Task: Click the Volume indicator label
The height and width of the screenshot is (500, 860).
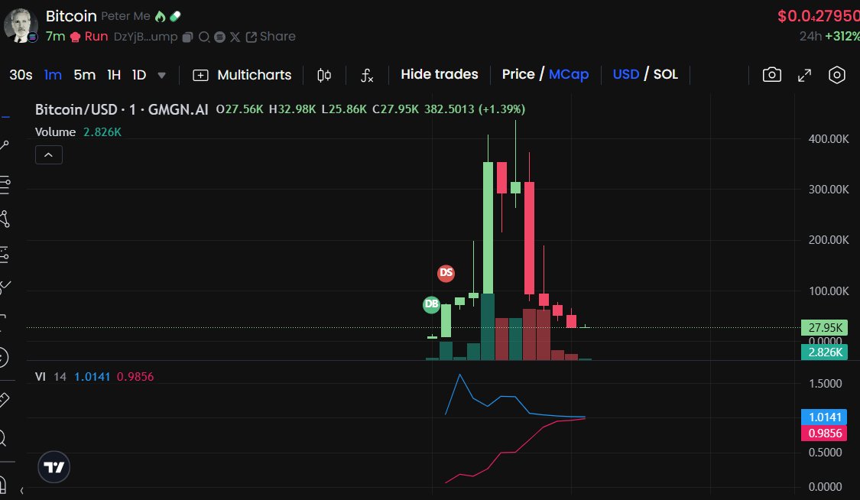Action: tap(55, 132)
